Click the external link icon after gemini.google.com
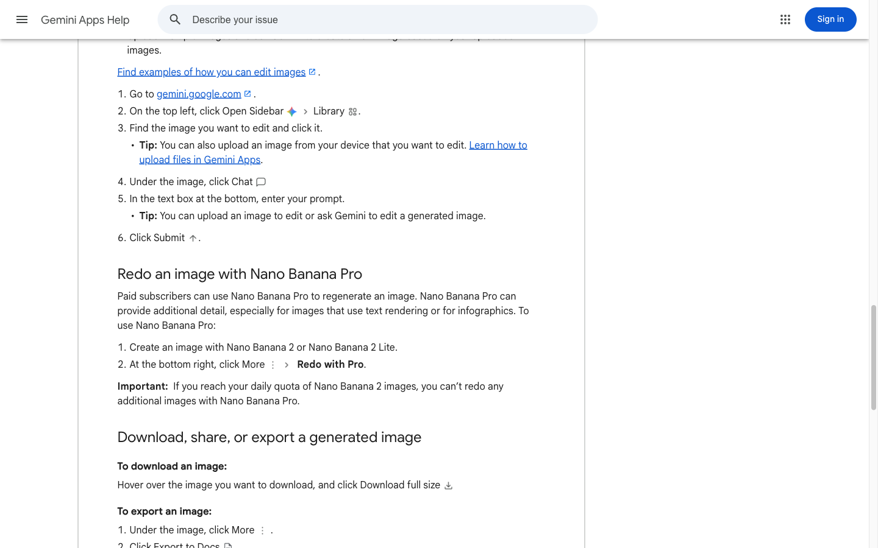878x548 pixels. click(x=248, y=94)
